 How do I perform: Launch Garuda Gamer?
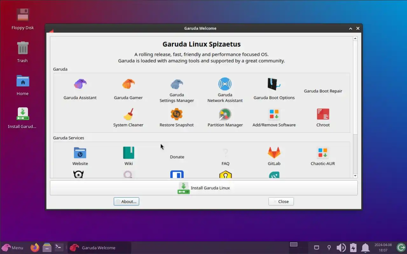point(128,89)
